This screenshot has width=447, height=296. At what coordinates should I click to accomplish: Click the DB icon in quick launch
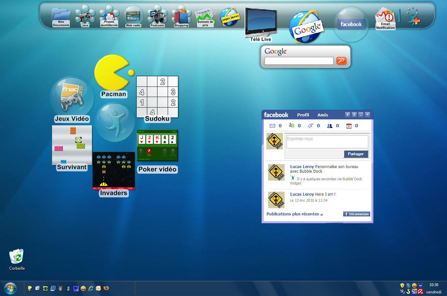coord(53,288)
